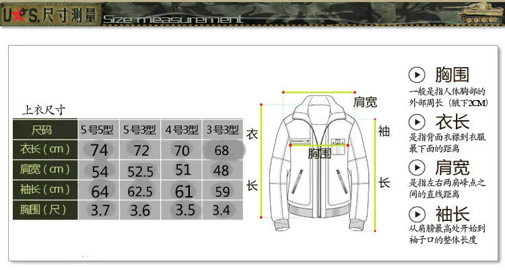Image resolution: width=505 pixels, height=270 pixels.
Task: Click the description line 从肩膀最高处开始到
Action: point(447,228)
